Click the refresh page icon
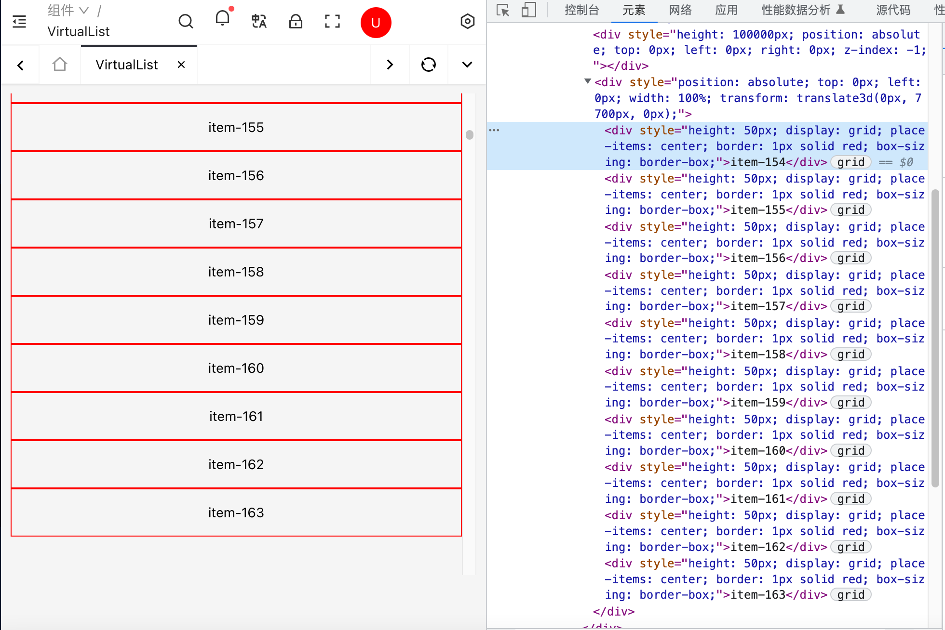 429,65
